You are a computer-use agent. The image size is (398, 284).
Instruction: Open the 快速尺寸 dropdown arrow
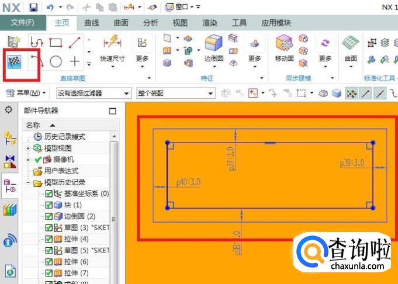click(x=113, y=67)
